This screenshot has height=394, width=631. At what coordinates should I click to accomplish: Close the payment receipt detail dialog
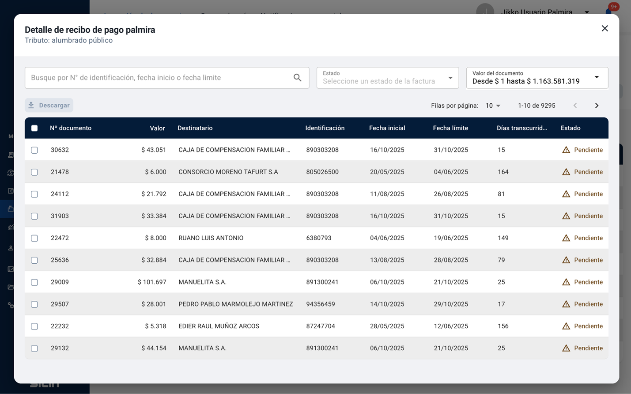pos(605,29)
